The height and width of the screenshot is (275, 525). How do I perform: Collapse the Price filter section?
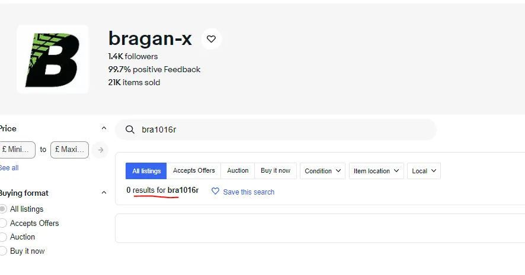pos(104,128)
